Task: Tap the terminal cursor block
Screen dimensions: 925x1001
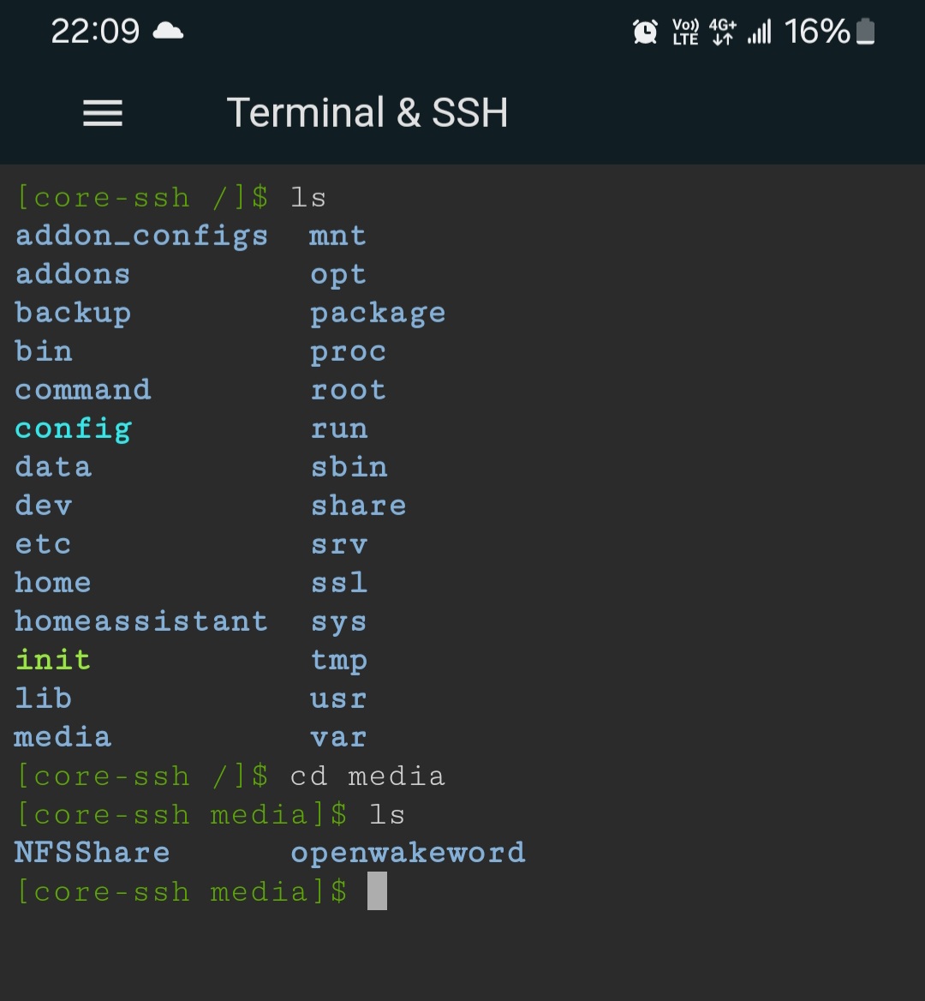Action: click(377, 890)
